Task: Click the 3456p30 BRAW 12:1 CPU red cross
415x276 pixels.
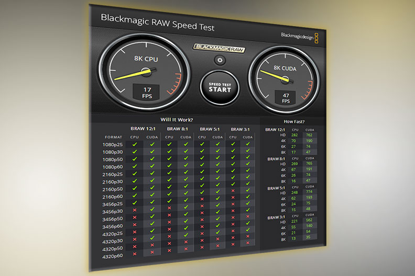Action: coord(135,210)
